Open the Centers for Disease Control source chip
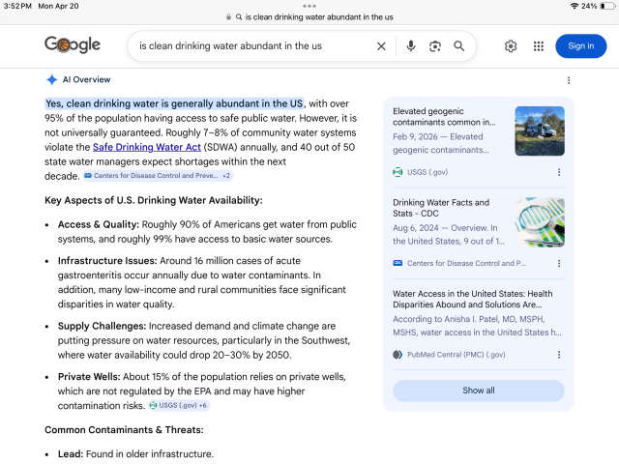The image size is (619, 464). click(157, 176)
